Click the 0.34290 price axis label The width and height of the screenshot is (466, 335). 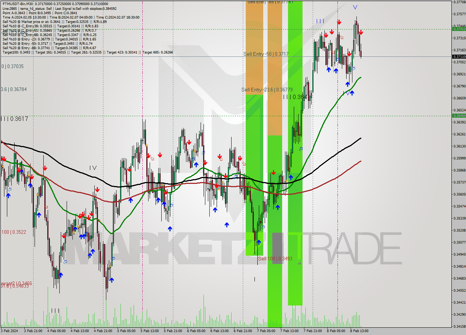point(460,314)
